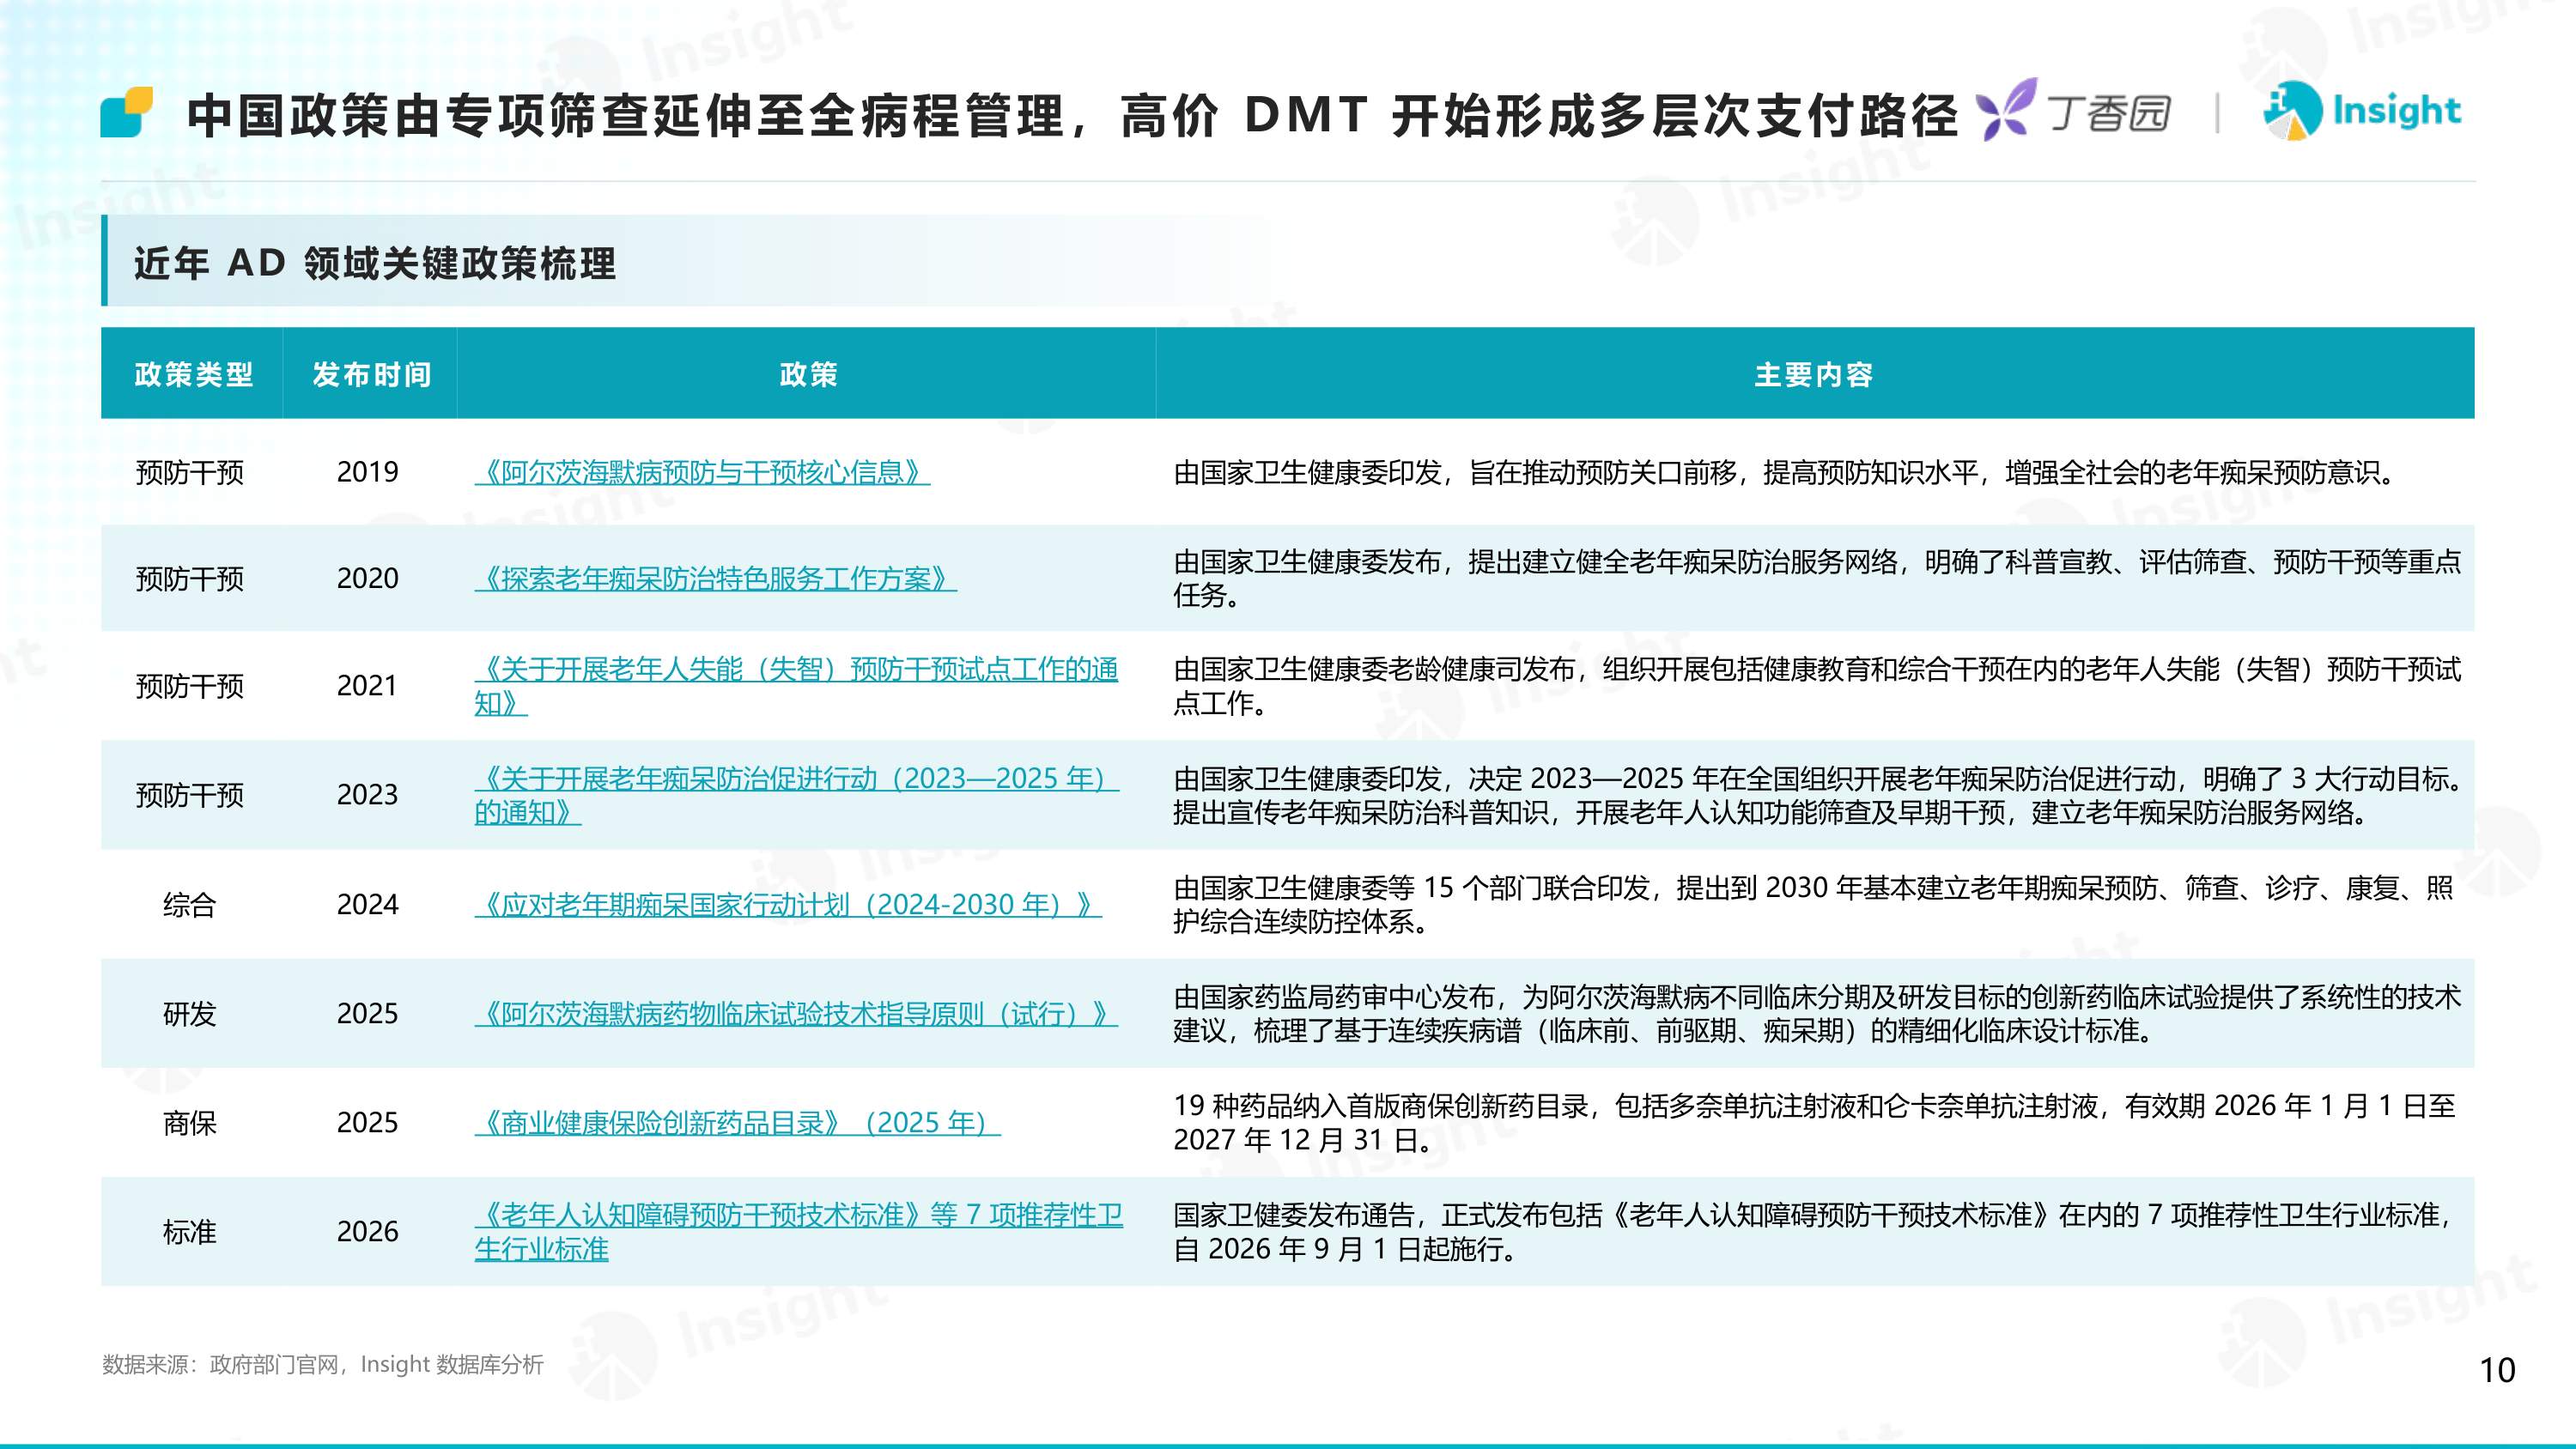
Task: Open link 《应对老年期痴呆国家行动计划（2024-2030 年）》
Action: [x=788, y=905]
